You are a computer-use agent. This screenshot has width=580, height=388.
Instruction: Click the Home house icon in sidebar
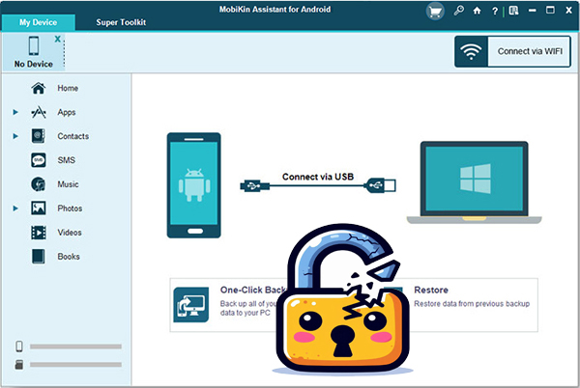click(x=39, y=88)
